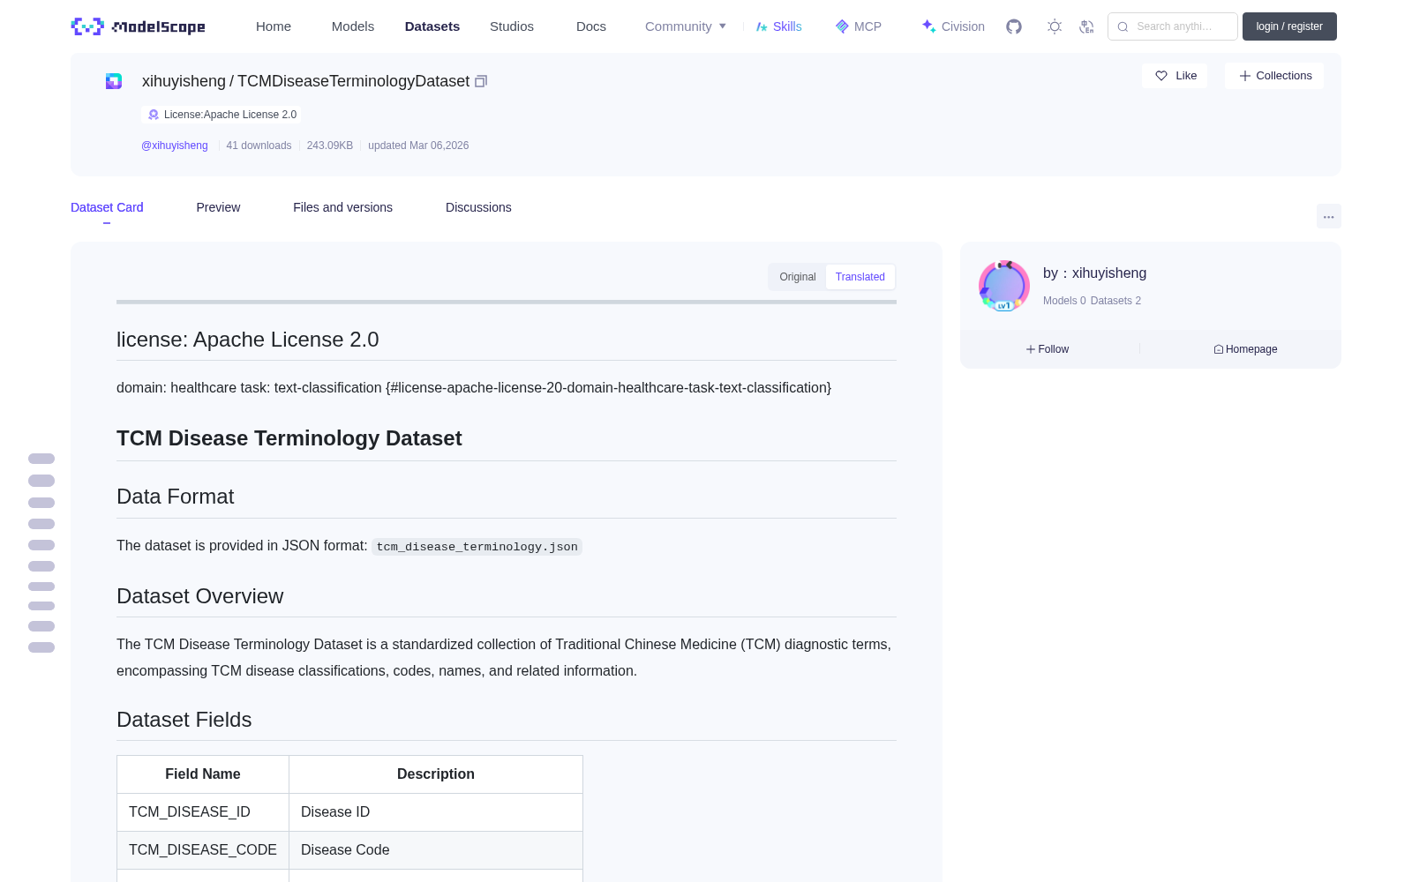Click the License: Apache License 2.0 tag
The height and width of the screenshot is (882, 1412).
tap(222, 115)
